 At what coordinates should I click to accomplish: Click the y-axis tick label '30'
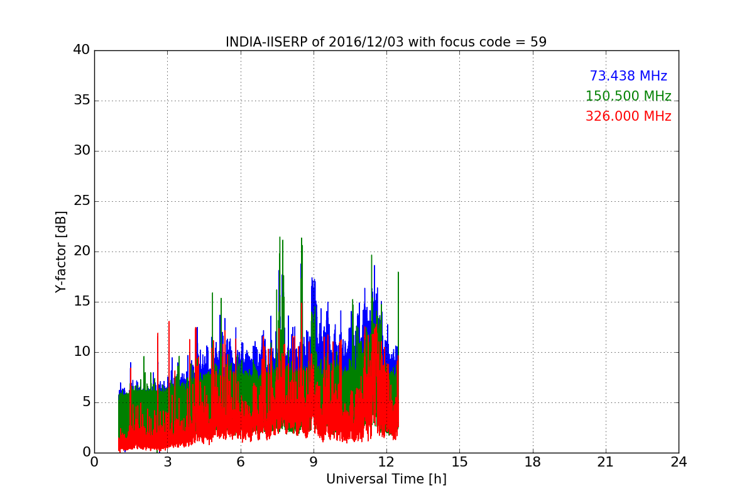pyautogui.click(x=82, y=151)
